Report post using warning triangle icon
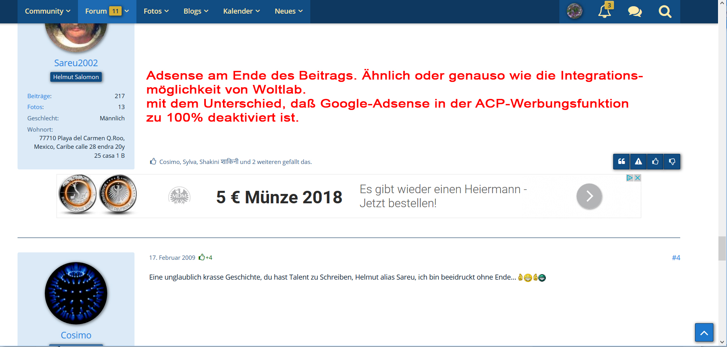 (x=638, y=162)
